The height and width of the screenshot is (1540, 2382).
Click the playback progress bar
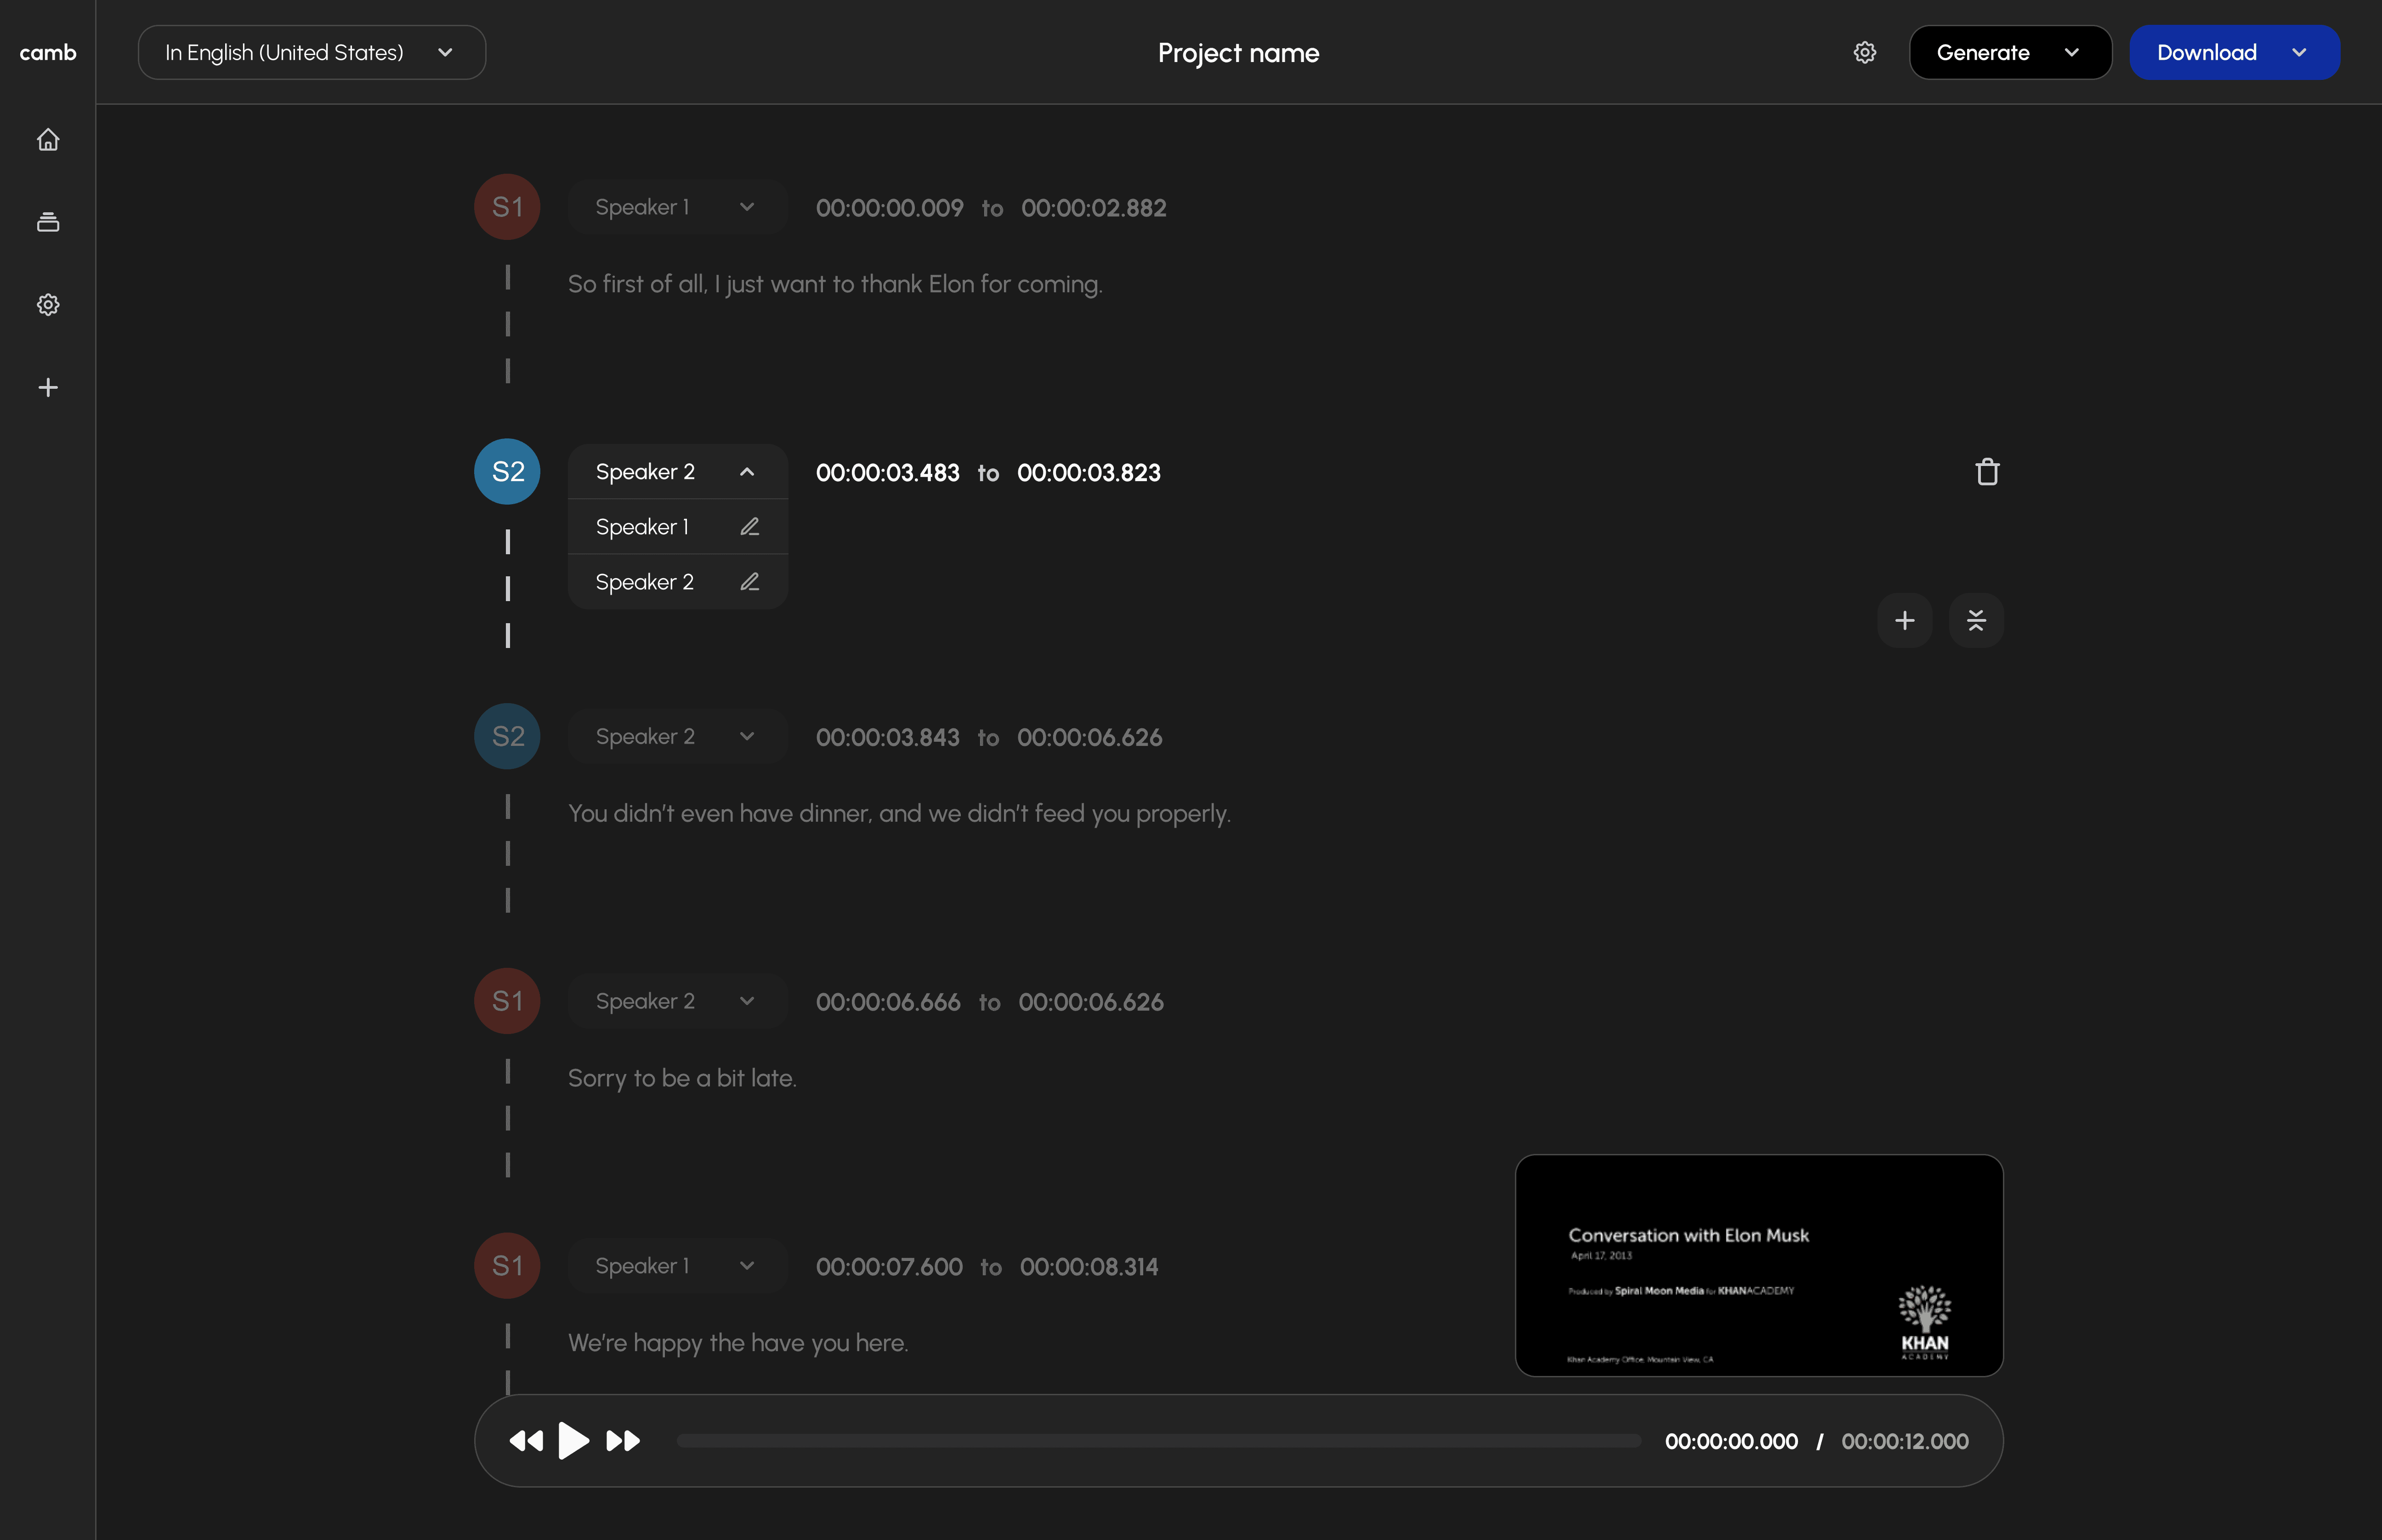1157,1441
